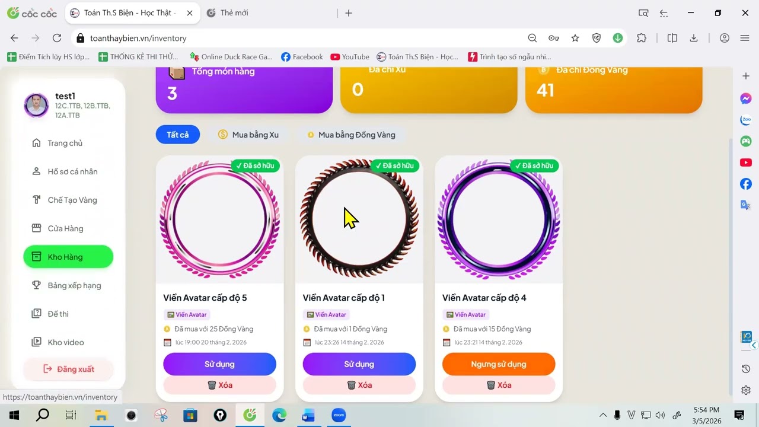The height and width of the screenshot is (427, 759).
Task: Open the green gamepad icon in the browser sidebar
Action: click(746, 141)
